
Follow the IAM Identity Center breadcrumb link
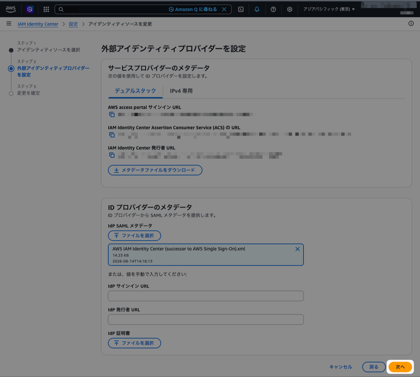38,24
